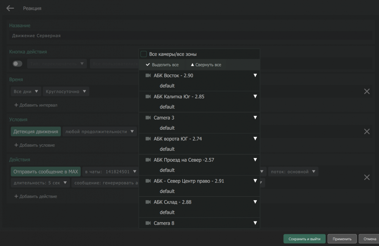Open the в чаты: 141824501 dropdown
The image size is (379, 246).
point(110,172)
